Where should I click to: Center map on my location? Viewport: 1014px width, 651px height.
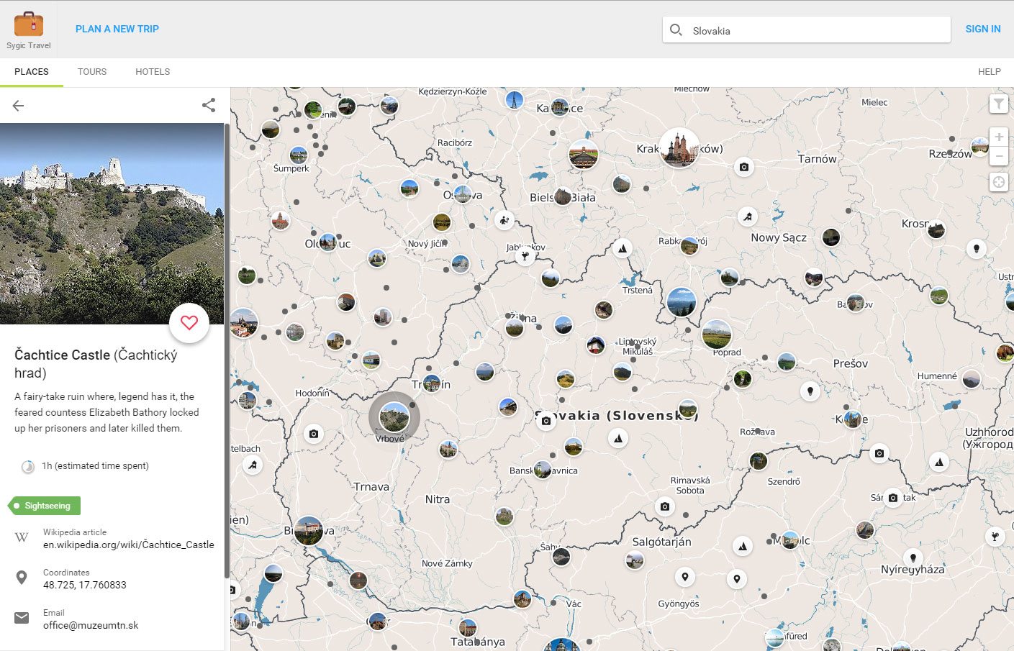pos(999,182)
